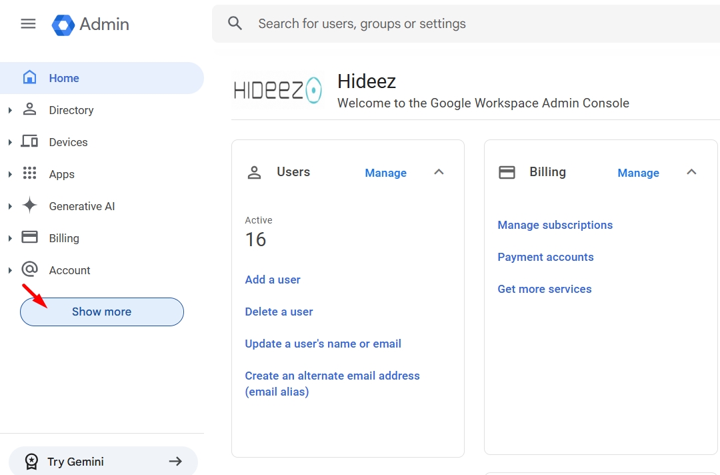Click the Billing card title
The width and height of the screenshot is (720, 475).
pyautogui.click(x=547, y=172)
